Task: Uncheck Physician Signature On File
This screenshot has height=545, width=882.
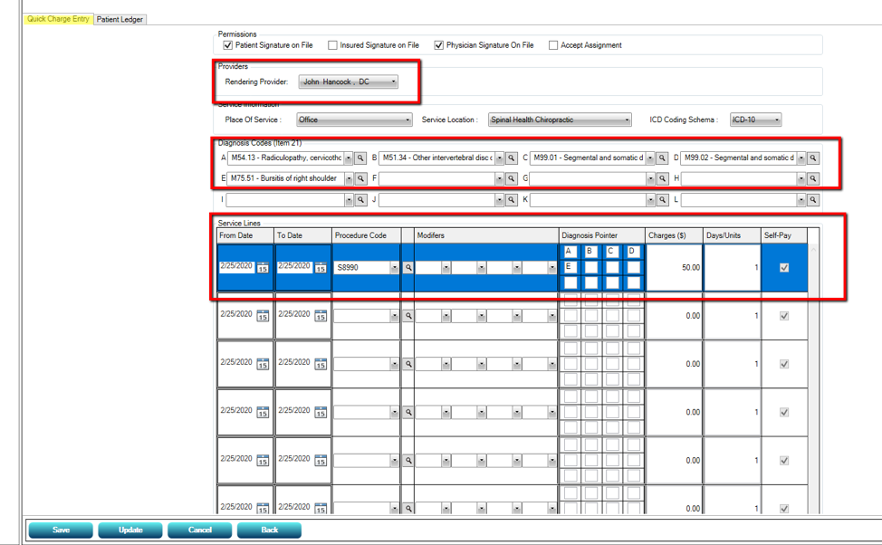Action: (439, 45)
